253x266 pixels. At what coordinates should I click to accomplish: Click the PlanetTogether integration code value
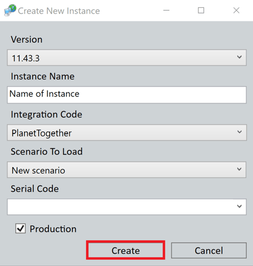point(42,133)
